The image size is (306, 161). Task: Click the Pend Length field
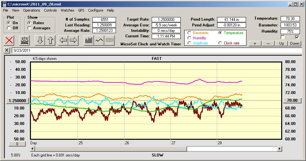pos(232,20)
